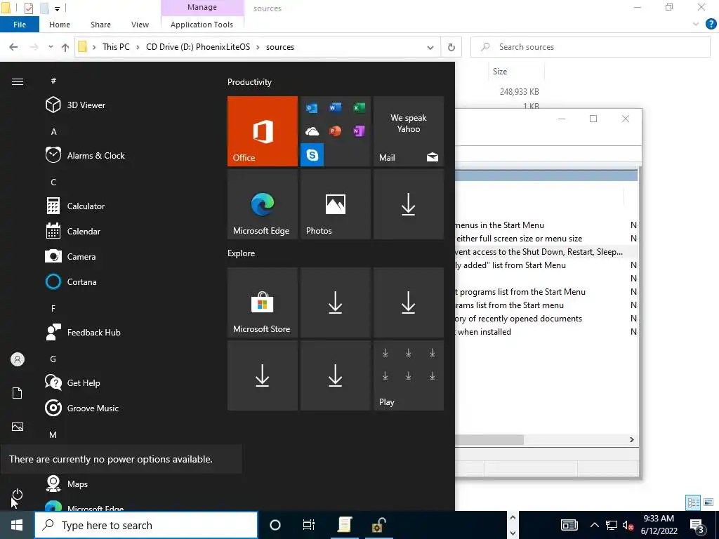The image size is (719, 539).
Task: Open the Application Tools tab
Action: tap(202, 25)
